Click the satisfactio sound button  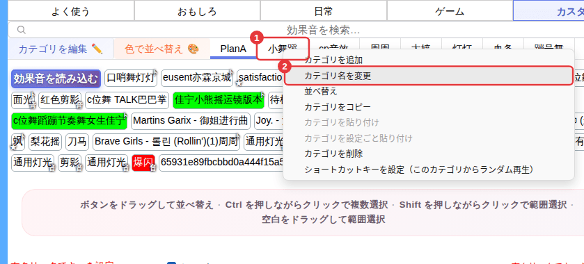(260, 79)
